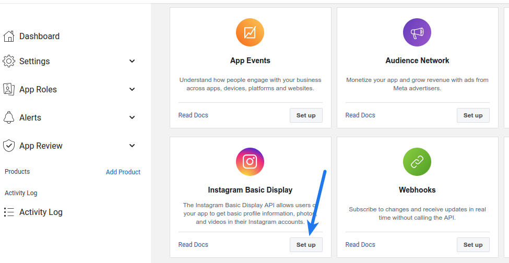509x263 pixels.
Task: Open the Settings sidebar item
Action: pos(34,61)
